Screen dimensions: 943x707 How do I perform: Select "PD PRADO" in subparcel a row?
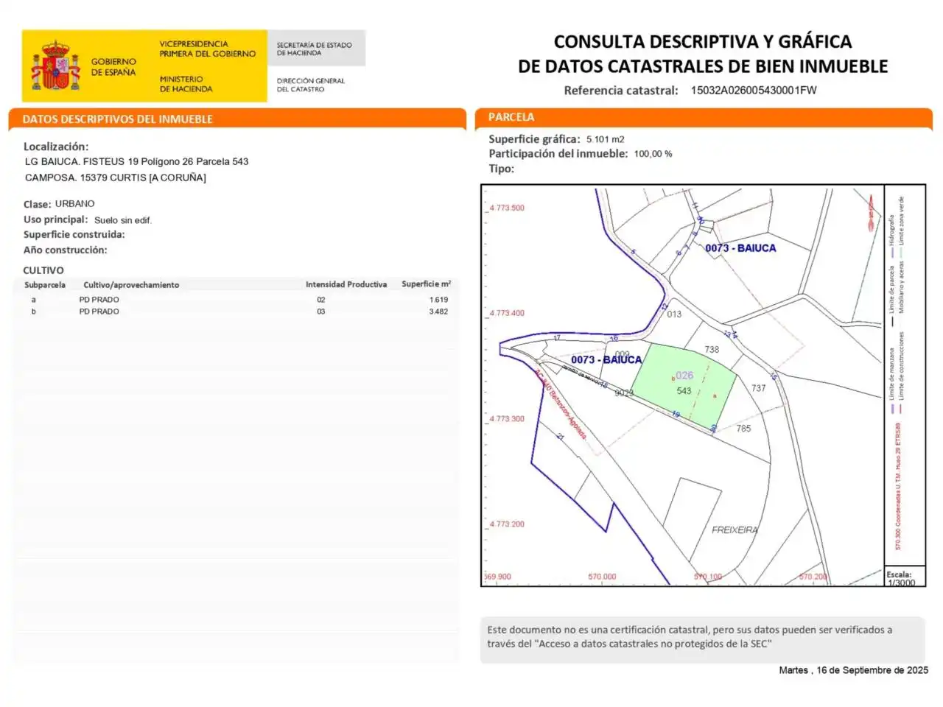click(x=99, y=300)
